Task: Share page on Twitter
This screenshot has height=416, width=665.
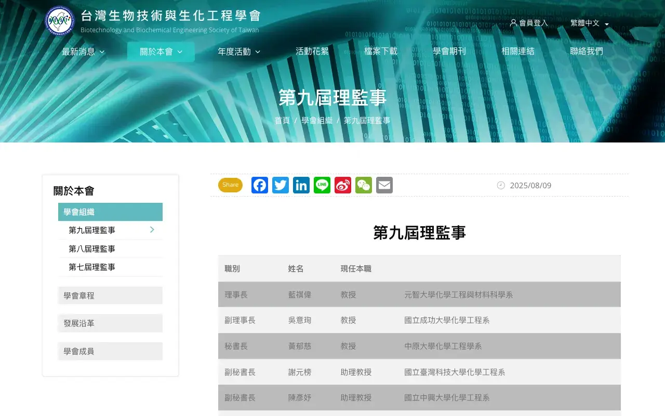Action: [x=281, y=185]
